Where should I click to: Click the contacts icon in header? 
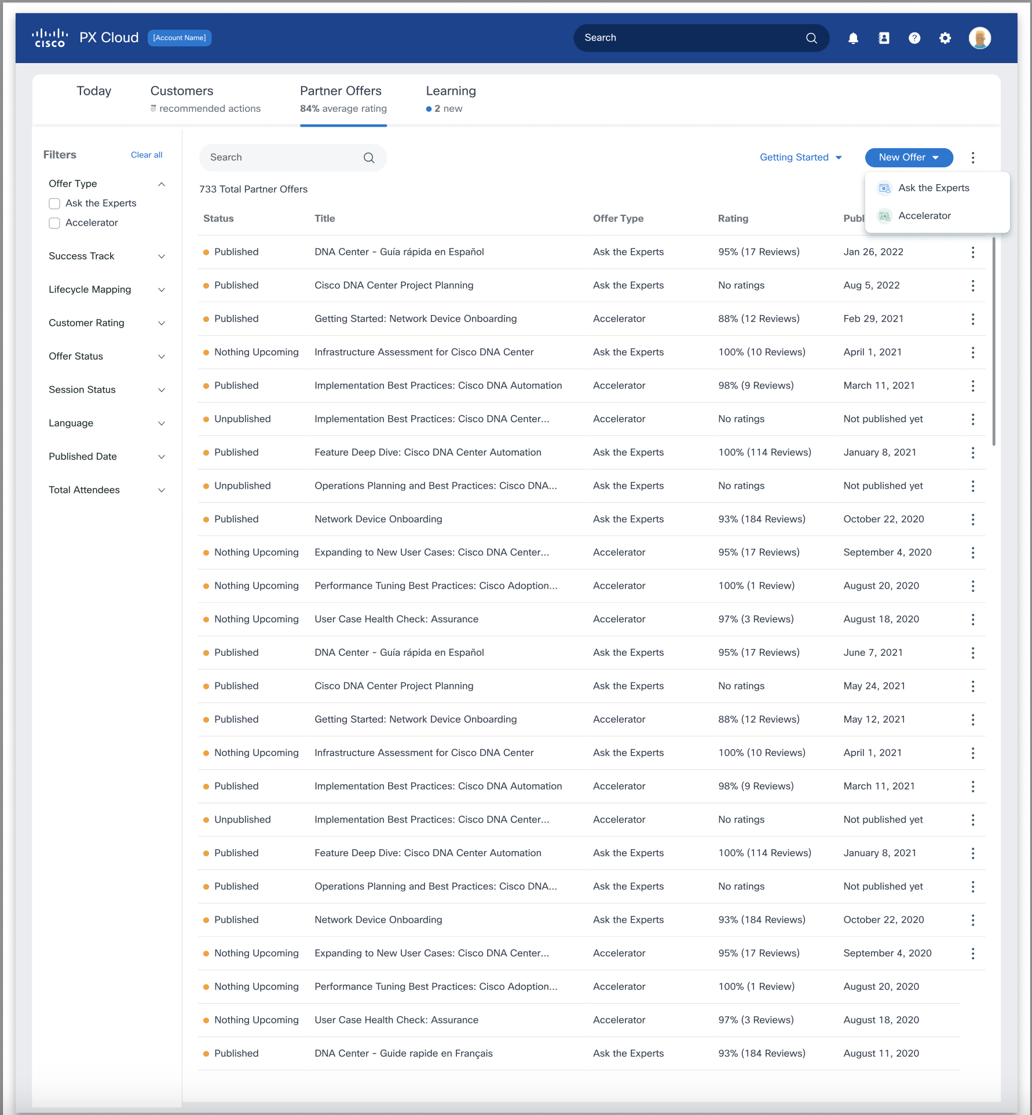coord(883,38)
